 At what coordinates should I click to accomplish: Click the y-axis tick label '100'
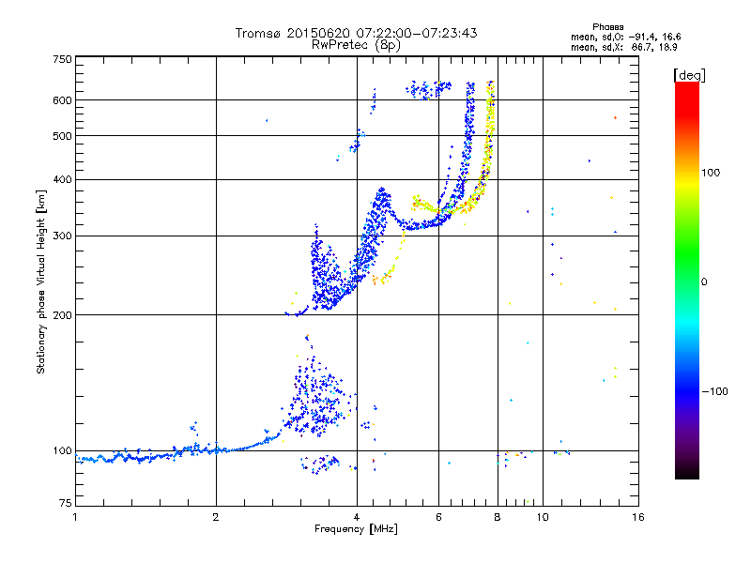click(x=62, y=451)
